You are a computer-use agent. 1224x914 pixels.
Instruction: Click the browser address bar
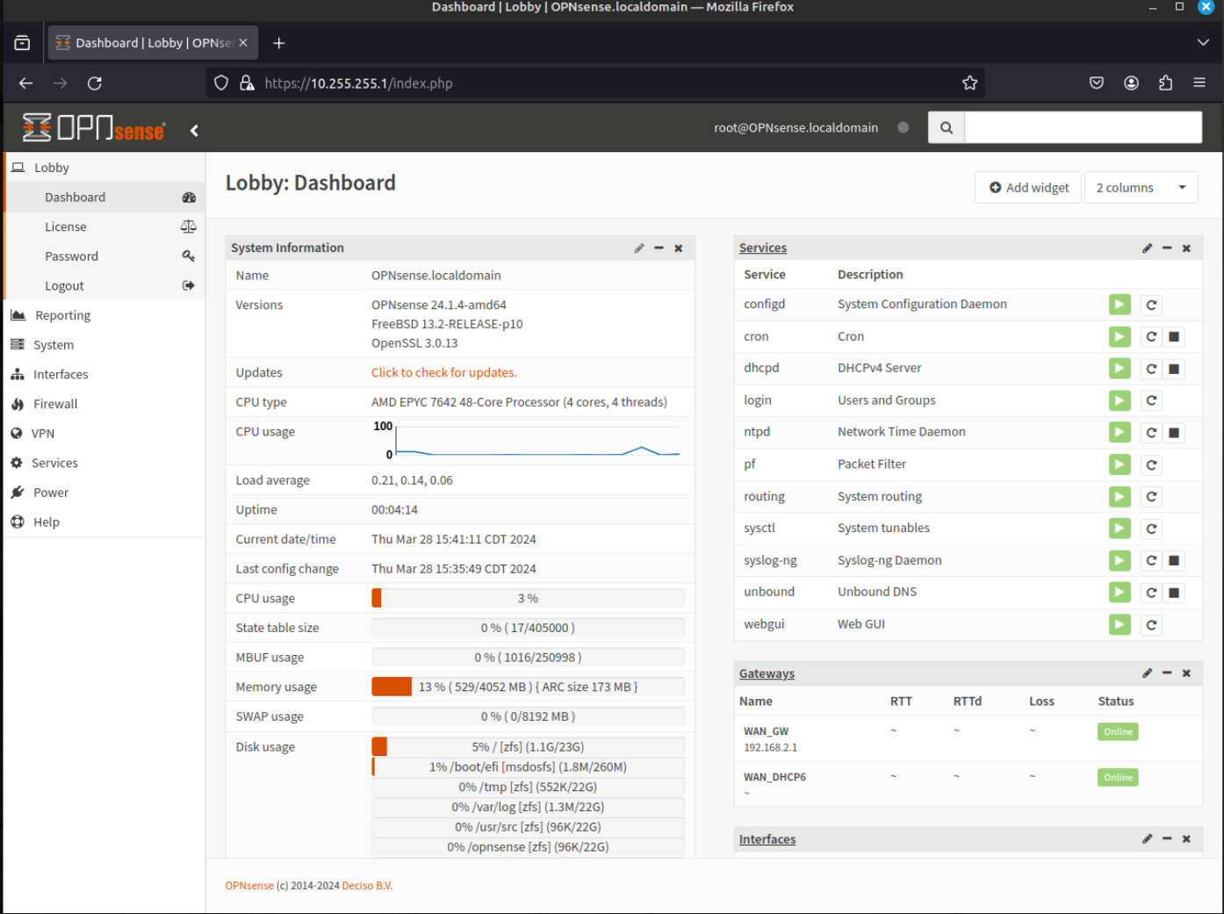point(597,83)
